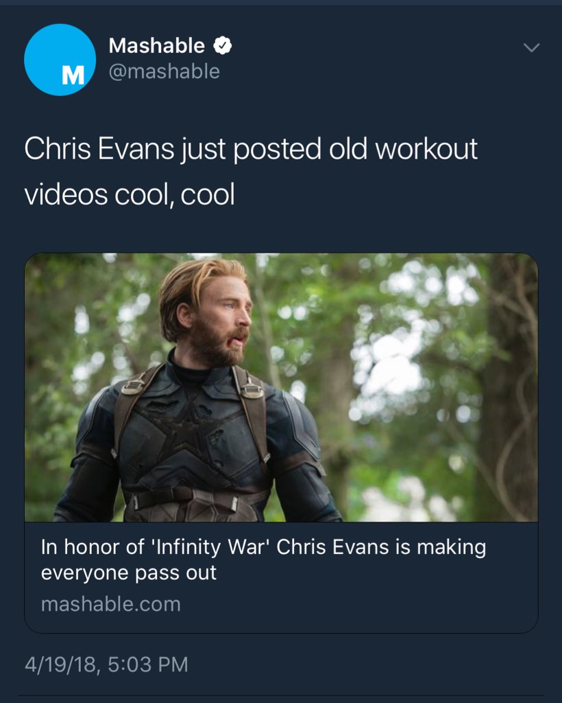Tap the words 'Chris Evans just posted'
The image size is (562, 703).
click(x=173, y=149)
